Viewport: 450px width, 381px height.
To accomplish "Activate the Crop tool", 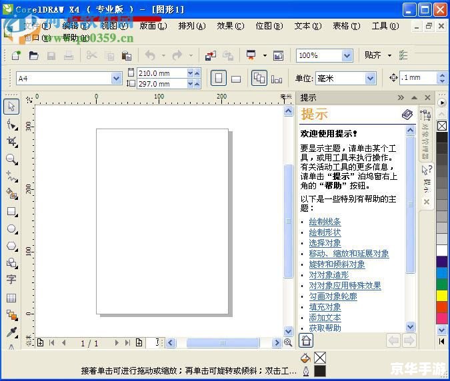I will coord(11,142).
